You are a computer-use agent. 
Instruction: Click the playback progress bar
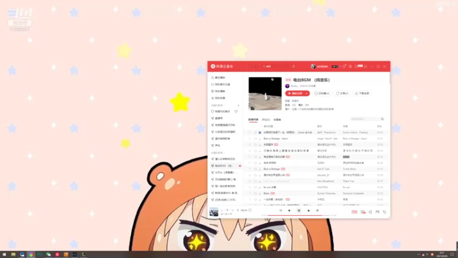299,216
